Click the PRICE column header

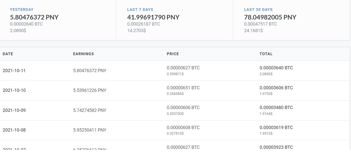tap(173, 54)
